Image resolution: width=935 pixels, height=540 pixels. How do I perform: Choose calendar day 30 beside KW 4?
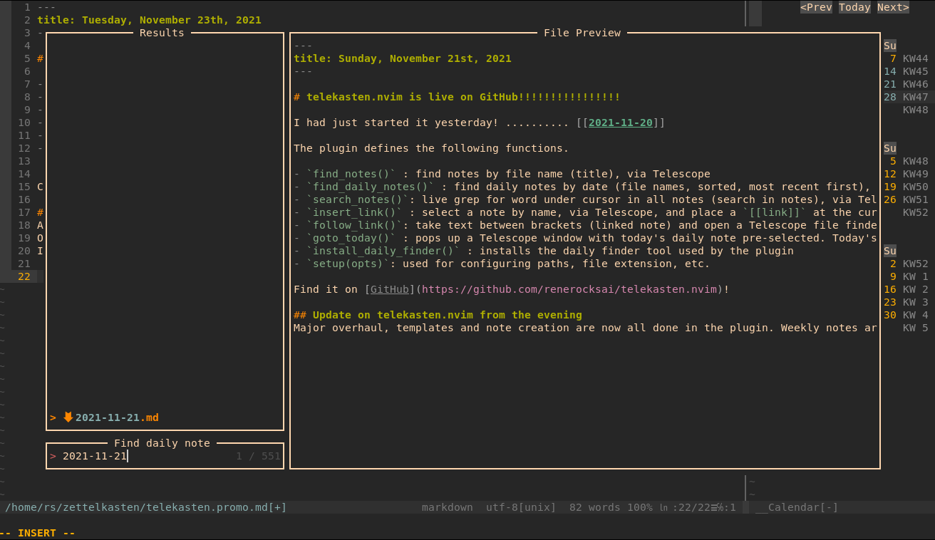(890, 315)
